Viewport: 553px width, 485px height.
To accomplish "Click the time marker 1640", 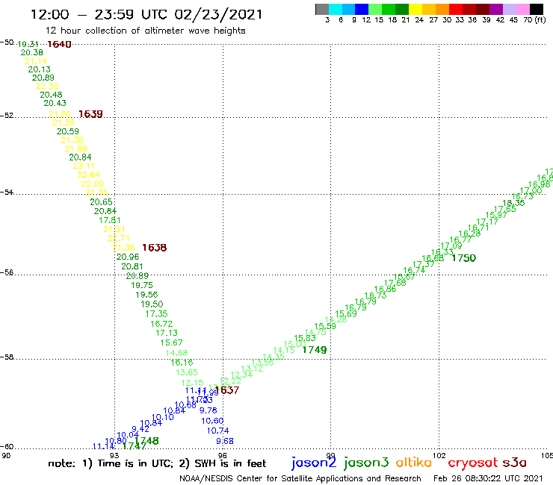I will (x=59, y=44).
